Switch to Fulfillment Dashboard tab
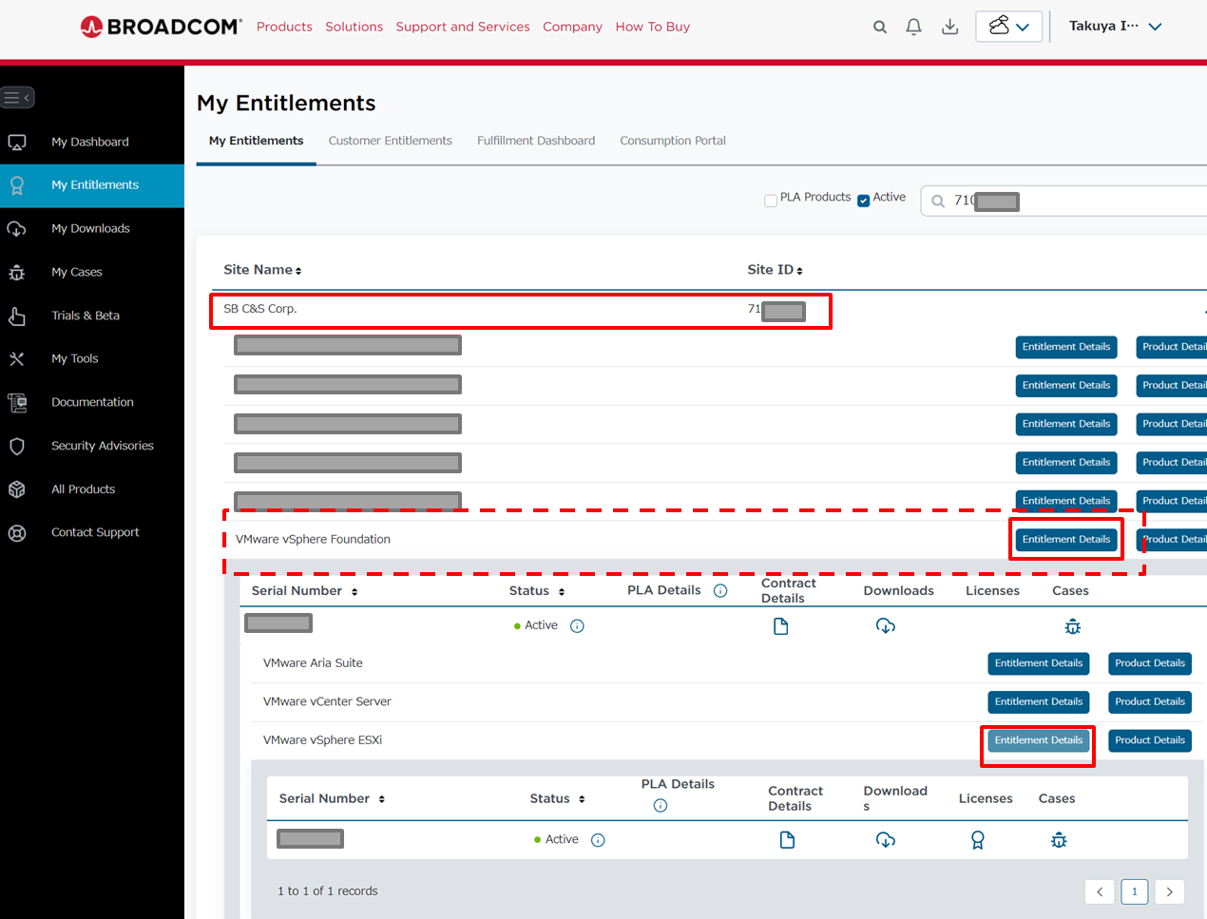The image size is (1207, 919). click(x=536, y=141)
